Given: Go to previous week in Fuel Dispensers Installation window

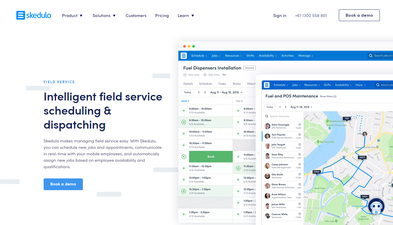Looking at the screenshot, I should [x=199, y=92].
